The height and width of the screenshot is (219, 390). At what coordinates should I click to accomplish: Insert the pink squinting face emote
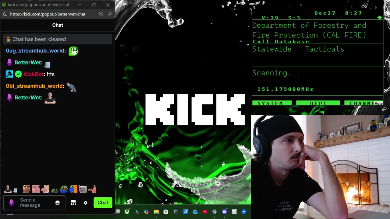pyautogui.click(x=36, y=189)
